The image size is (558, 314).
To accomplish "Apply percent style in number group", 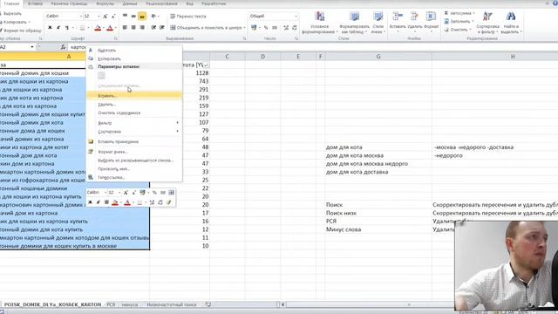I will [x=266, y=27].
